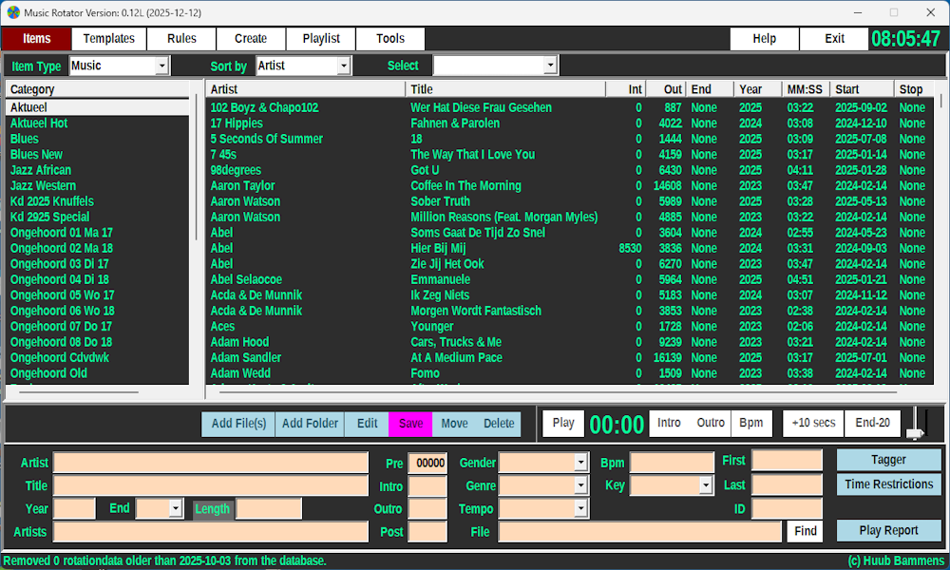Open the Tagger button

pyautogui.click(x=888, y=460)
